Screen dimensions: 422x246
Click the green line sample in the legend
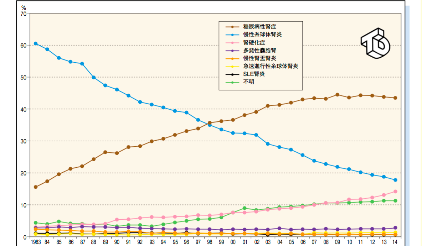point(232,82)
